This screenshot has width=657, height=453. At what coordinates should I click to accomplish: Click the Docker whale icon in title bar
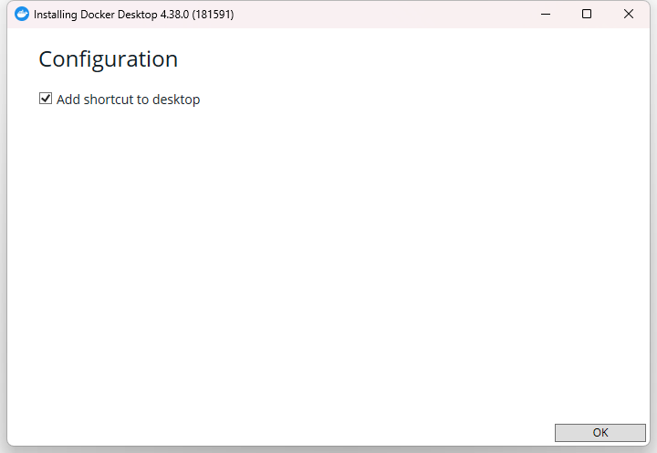click(22, 14)
